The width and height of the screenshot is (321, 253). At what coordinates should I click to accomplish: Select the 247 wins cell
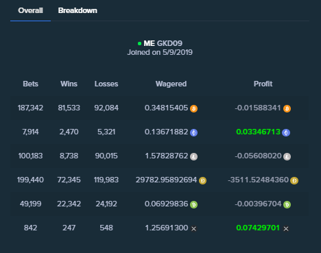pos(69,228)
